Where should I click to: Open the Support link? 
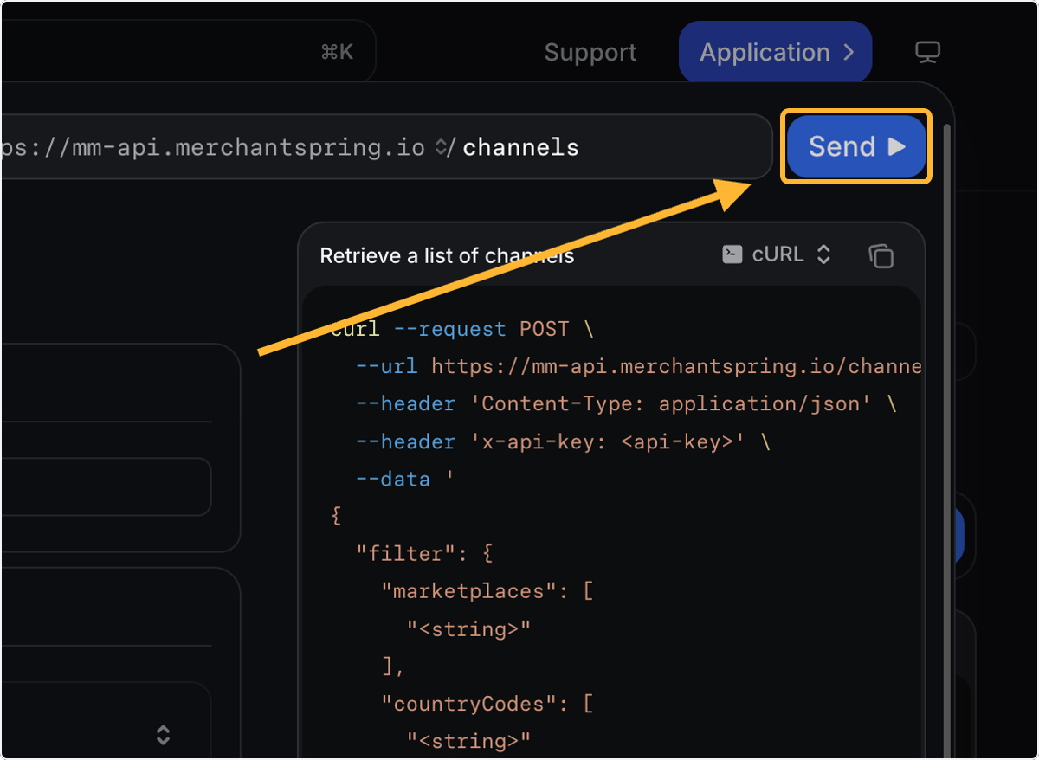pos(590,53)
